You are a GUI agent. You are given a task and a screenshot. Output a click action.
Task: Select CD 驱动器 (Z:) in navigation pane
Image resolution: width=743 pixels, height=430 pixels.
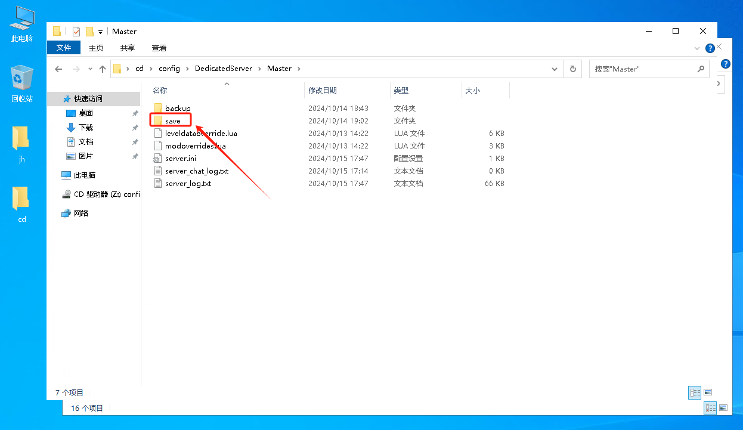coord(101,194)
